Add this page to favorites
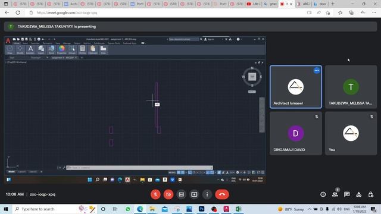381x214 pixels. [328, 12]
